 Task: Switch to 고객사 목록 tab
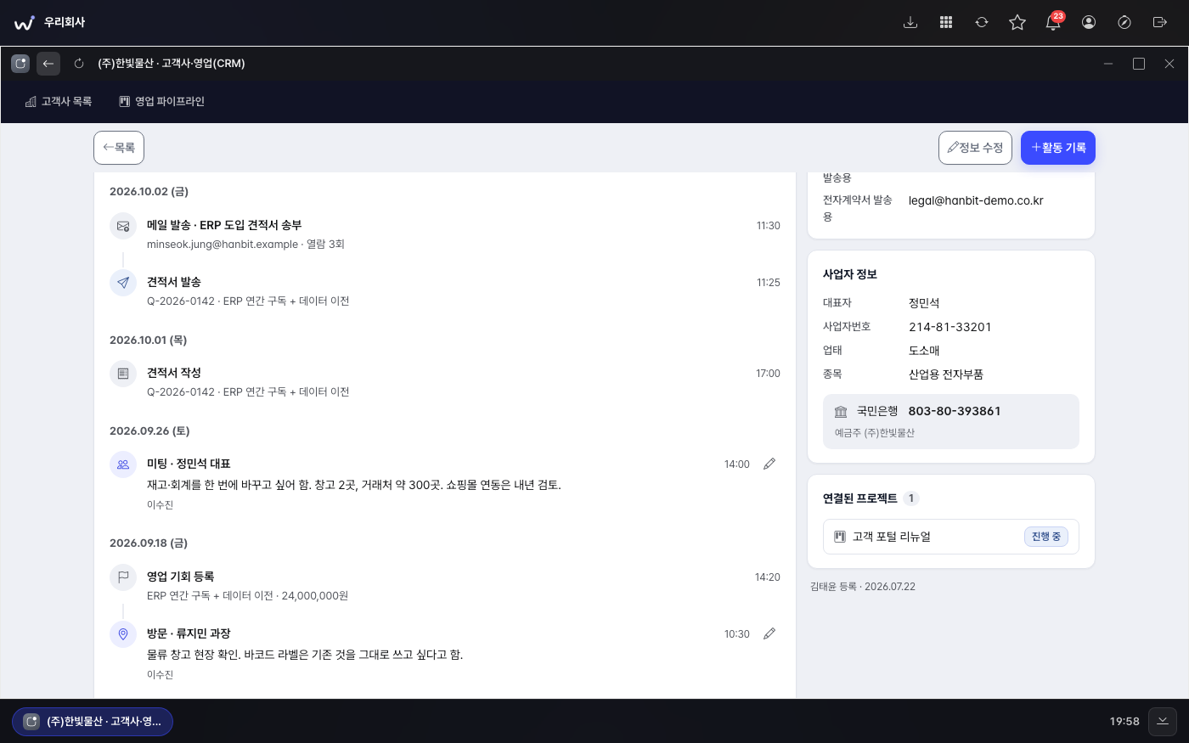59,102
